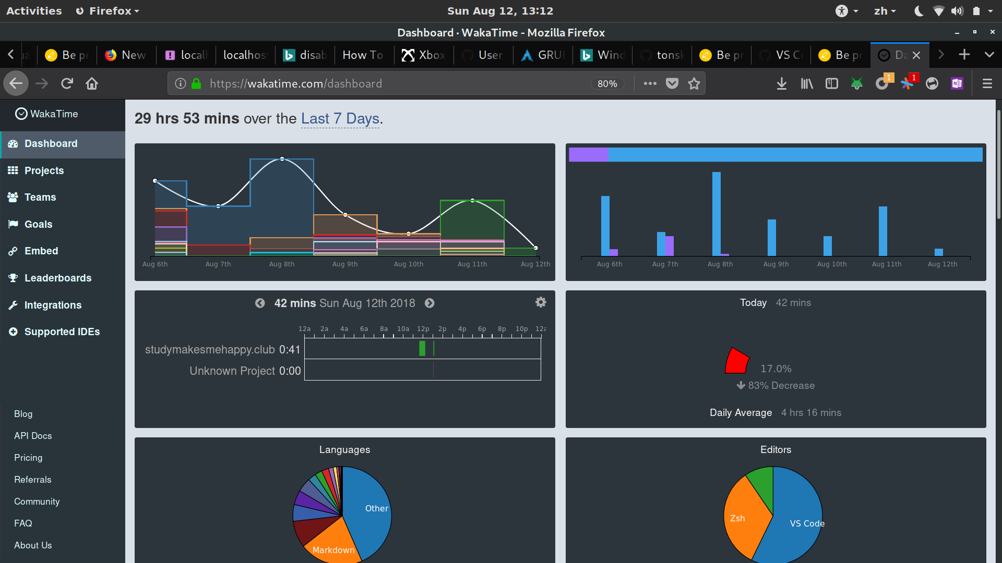Open the Embed sidebar entry
Viewport: 1002px width, 563px height.
(63, 251)
